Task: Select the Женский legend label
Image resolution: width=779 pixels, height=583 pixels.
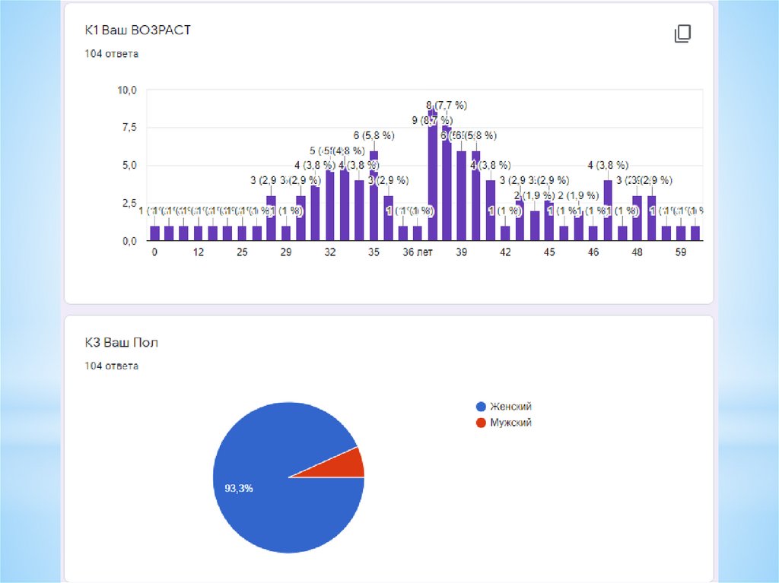Action: point(510,407)
